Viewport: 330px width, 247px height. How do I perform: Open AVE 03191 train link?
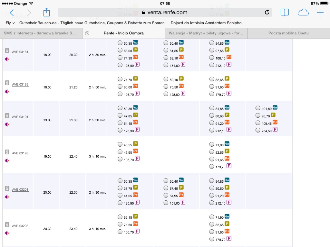point(20,117)
